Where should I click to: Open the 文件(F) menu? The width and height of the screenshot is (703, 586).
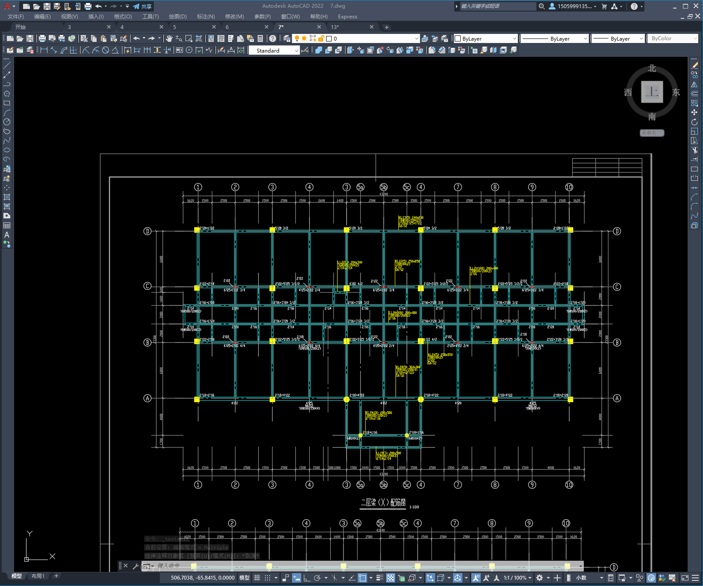point(16,17)
